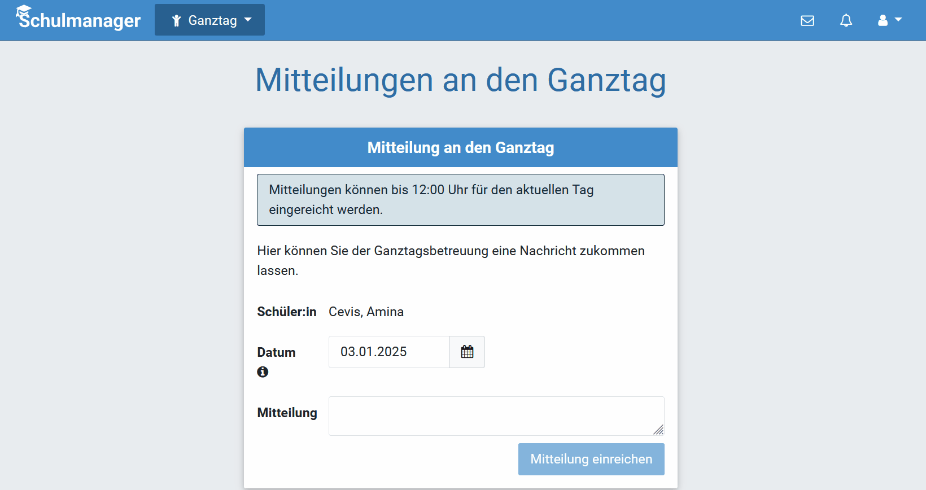The image size is (926, 490).
Task: Click the Mitteilung an den Ganztag header
Action: click(461, 147)
